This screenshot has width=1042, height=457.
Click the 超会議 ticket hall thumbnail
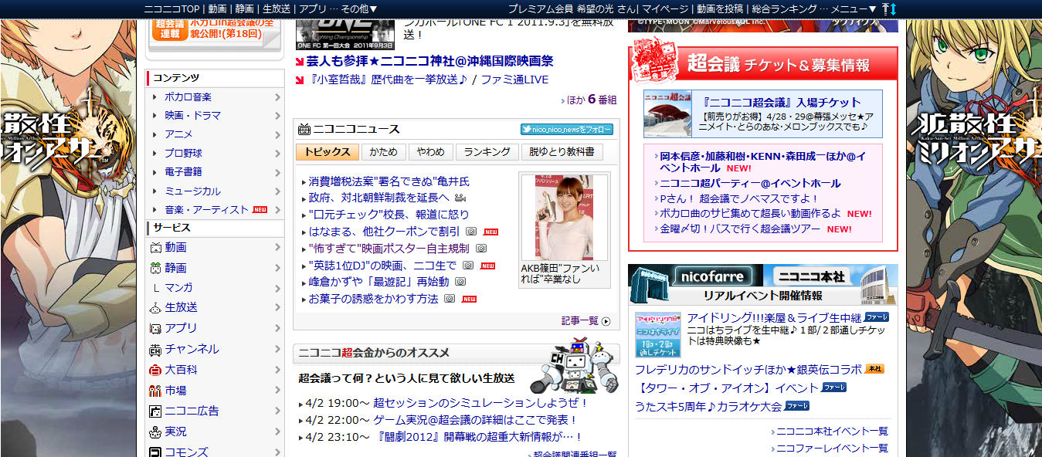tap(668, 114)
